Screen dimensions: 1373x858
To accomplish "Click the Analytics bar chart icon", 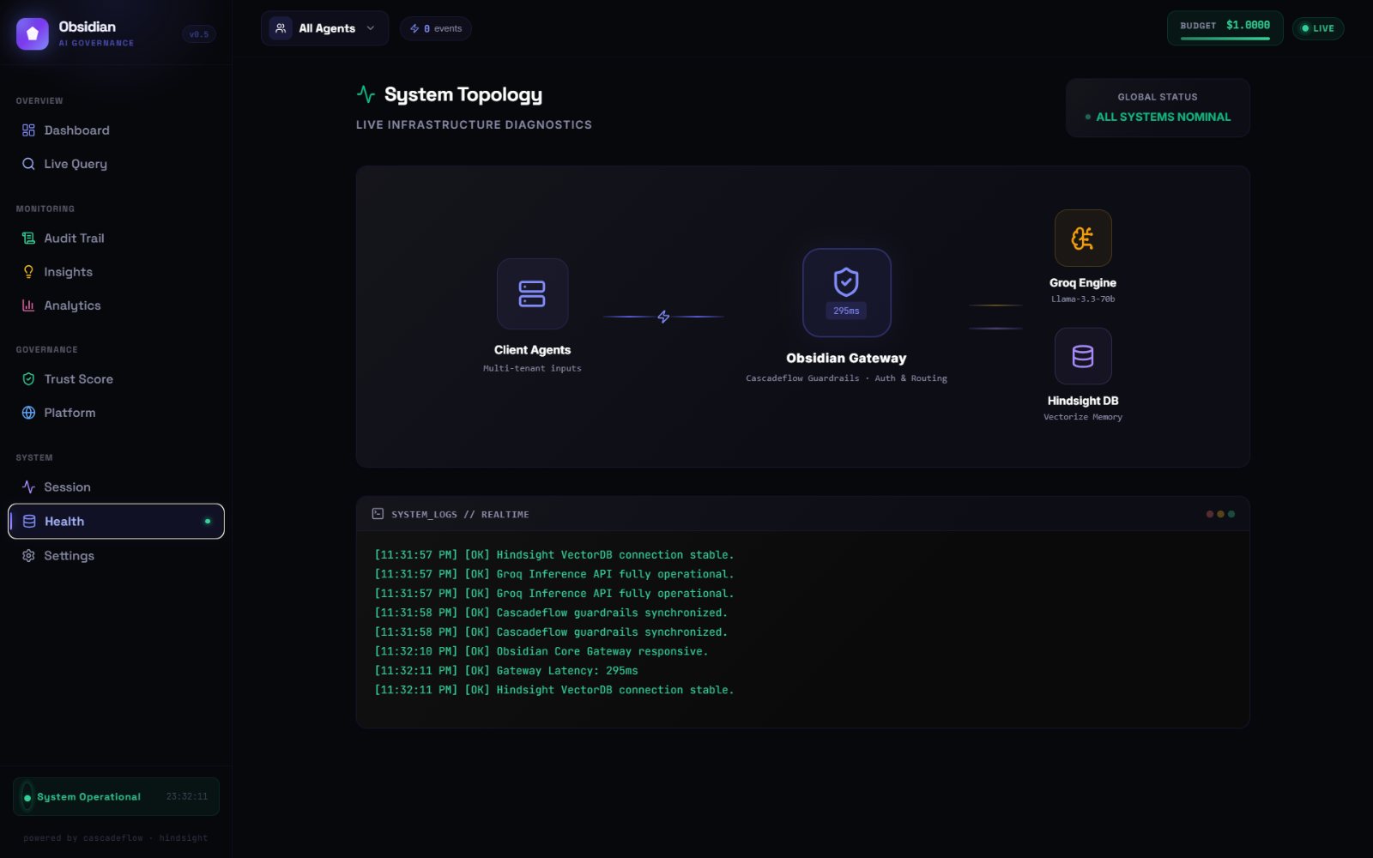I will pyautogui.click(x=28, y=305).
